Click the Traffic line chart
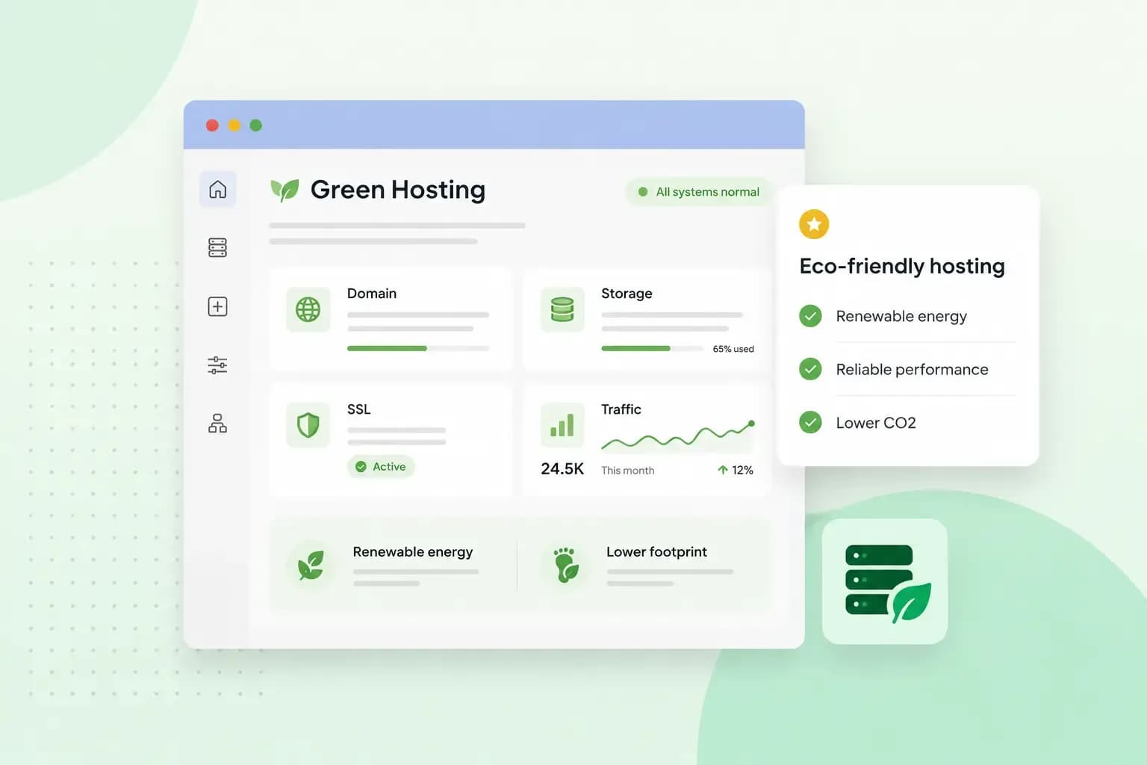The height and width of the screenshot is (765, 1147). [678, 436]
